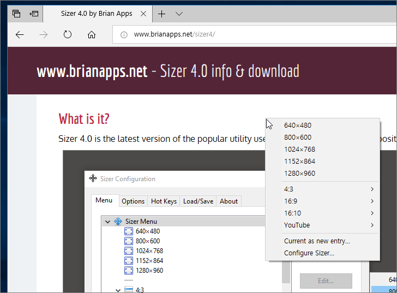Click the Refresh page icon
This screenshot has height=293, width=397.
click(67, 34)
